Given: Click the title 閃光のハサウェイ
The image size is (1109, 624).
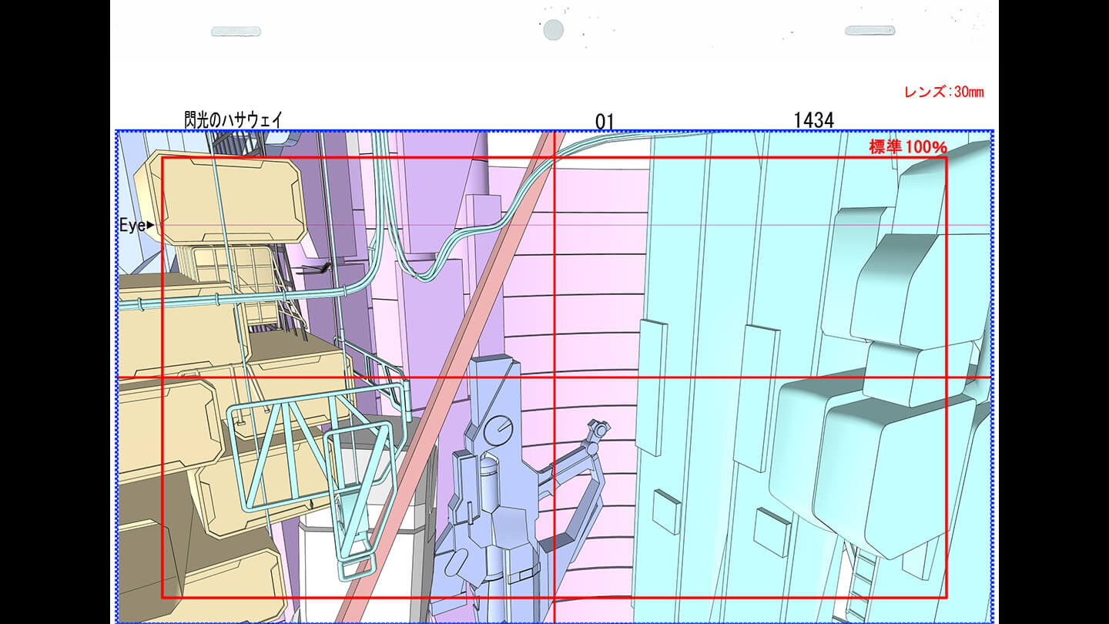Looking at the screenshot, I should point(233,119).
